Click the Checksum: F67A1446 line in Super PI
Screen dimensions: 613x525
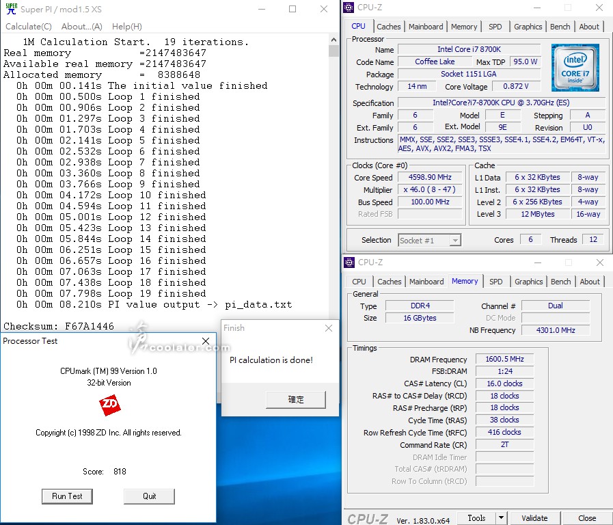(x=59, y=326)
